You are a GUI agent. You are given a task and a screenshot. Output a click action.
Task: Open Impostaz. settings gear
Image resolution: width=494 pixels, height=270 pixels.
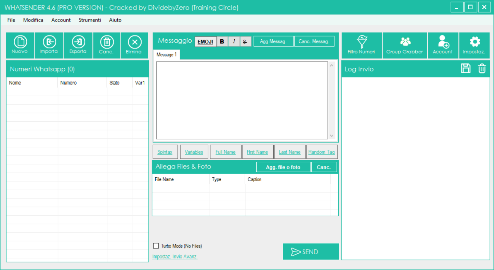point(474,45)
